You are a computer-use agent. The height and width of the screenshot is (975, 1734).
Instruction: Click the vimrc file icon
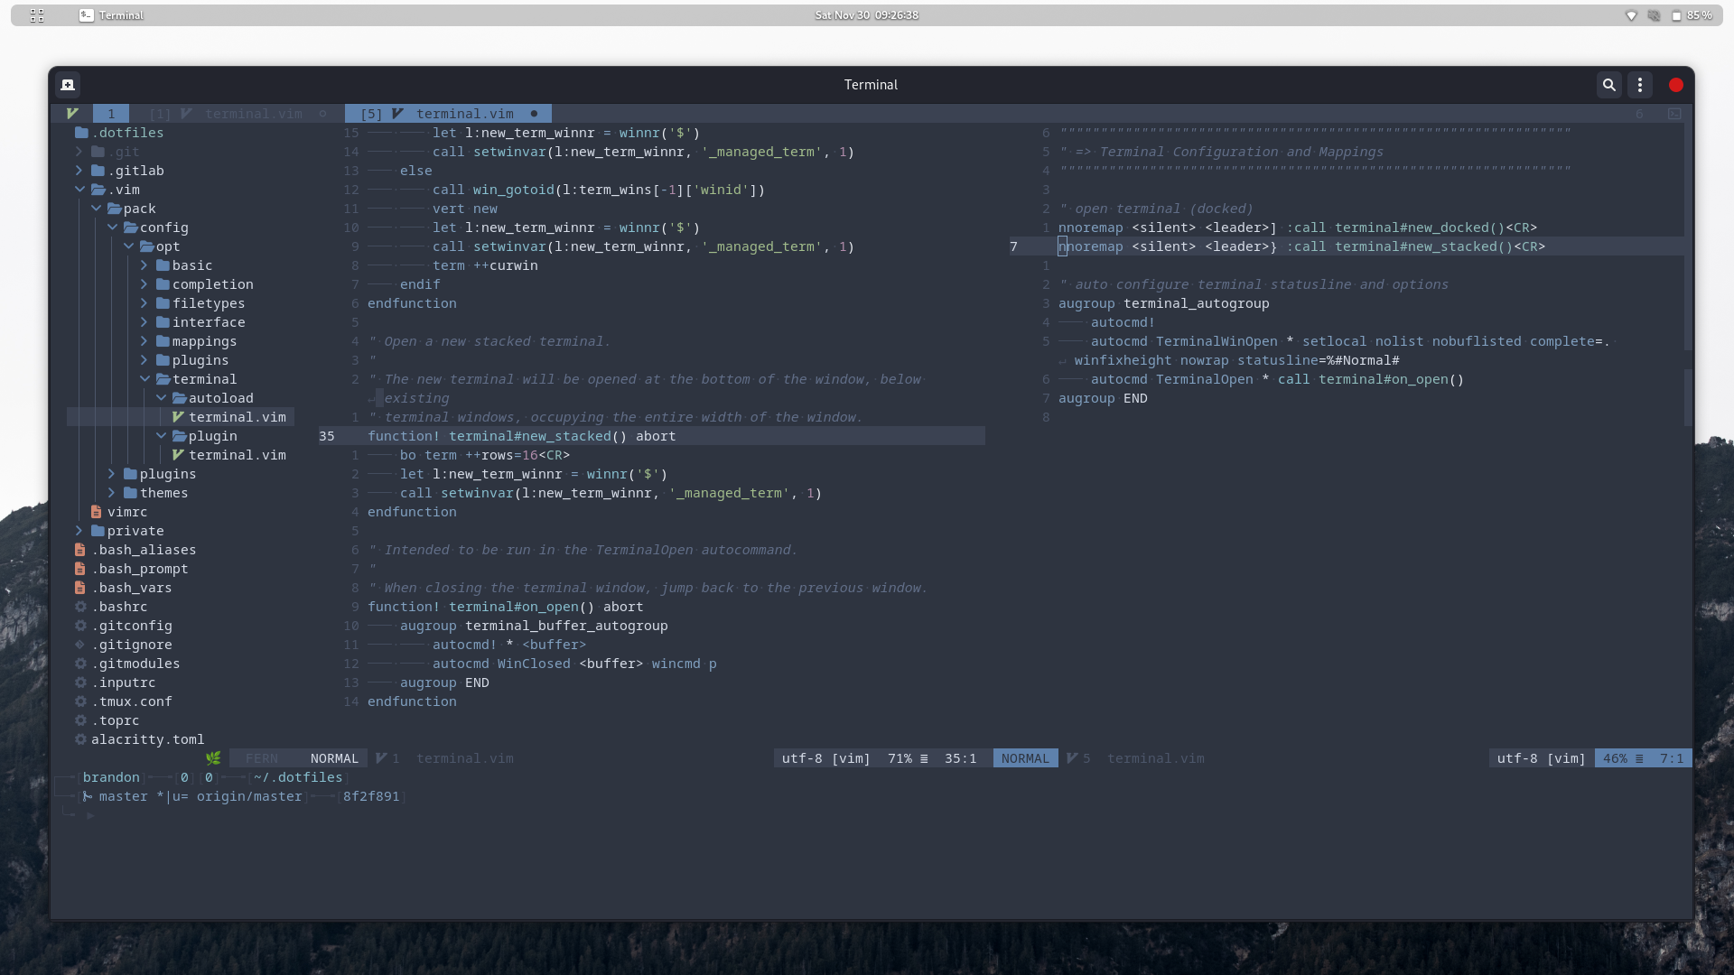pyautogui.click(x=97, y=512)
